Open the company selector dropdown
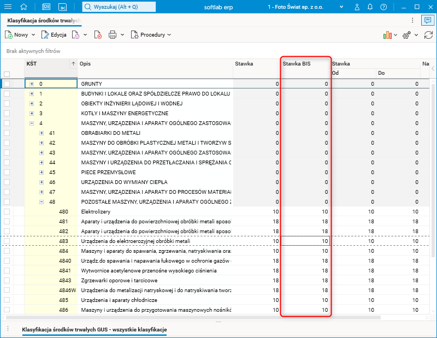 pyautogui.click(x=341, y=7)
